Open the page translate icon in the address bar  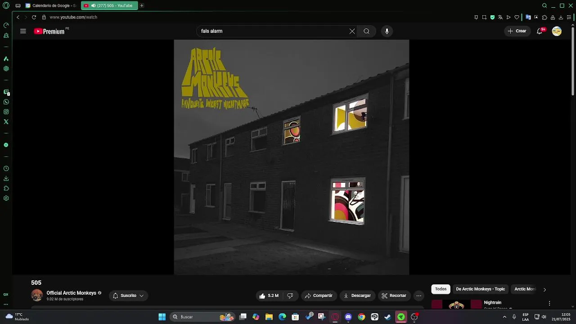[x=500, y=17]
